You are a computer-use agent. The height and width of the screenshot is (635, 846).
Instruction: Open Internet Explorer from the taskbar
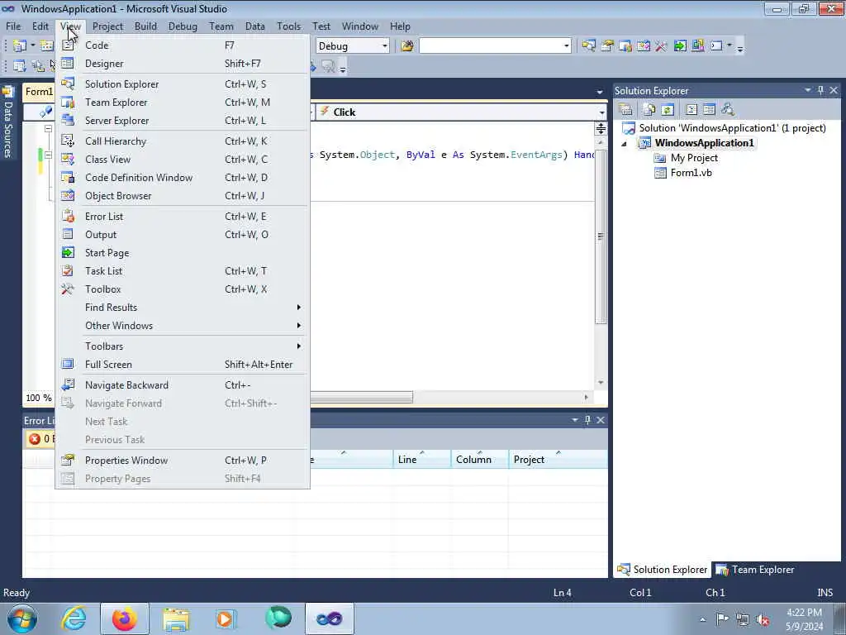tap(74, 618)
